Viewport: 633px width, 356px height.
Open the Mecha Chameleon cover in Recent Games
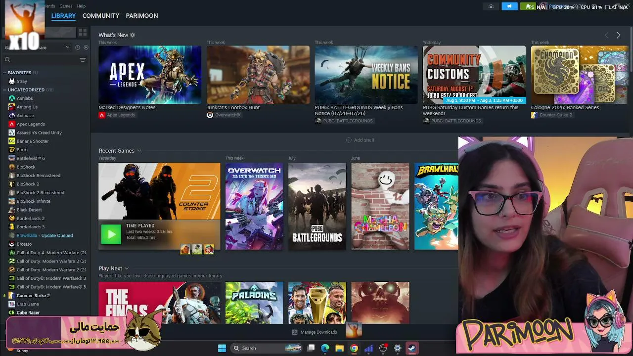[380, 206]
